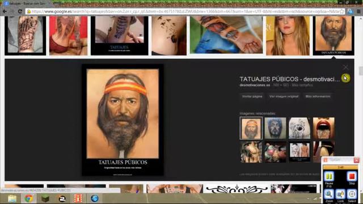Open File Explorer from the taskbar
The height and width of the screenshot is (204, 363).
12,198
